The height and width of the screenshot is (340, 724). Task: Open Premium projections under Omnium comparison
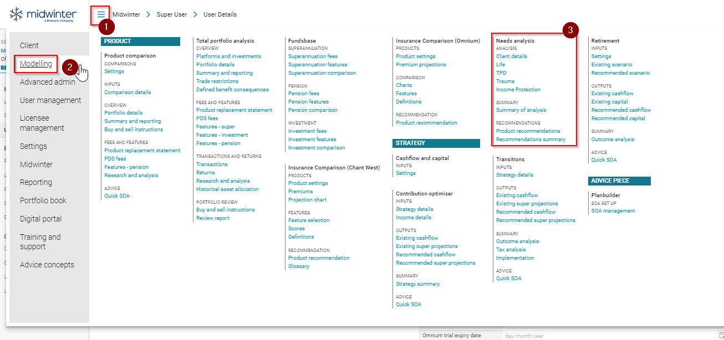[421, 65]
